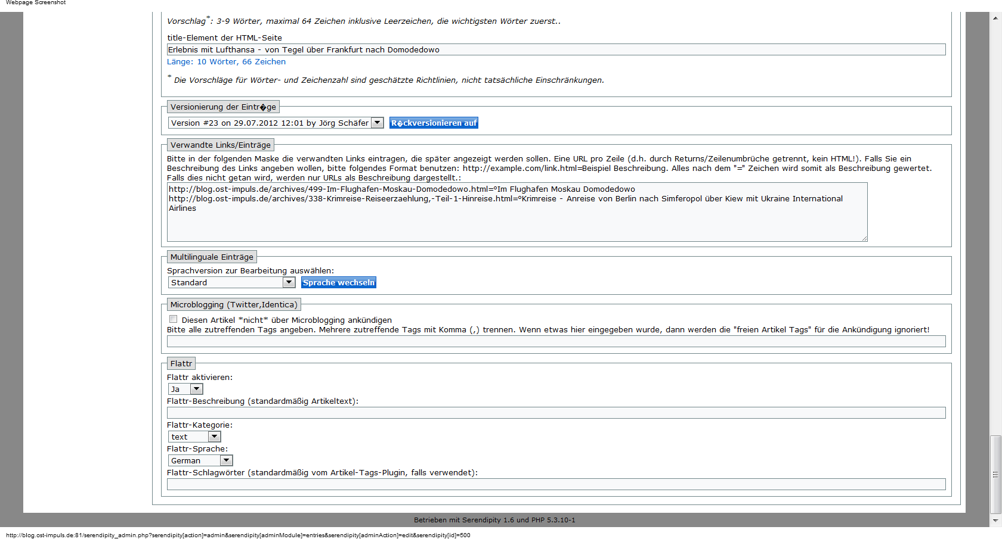Click the Flattr section legend
This screenshot has height=539, width=1002.
[181, 364]
